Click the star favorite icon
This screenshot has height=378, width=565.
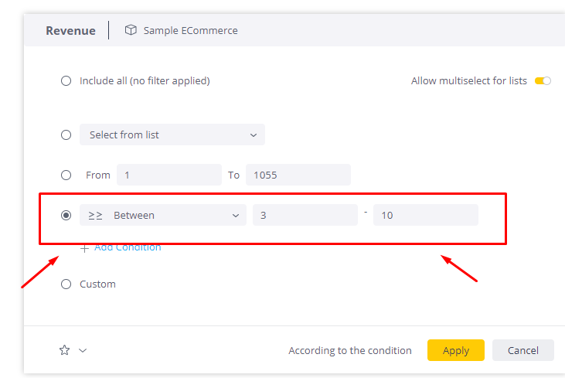point(65,350)
